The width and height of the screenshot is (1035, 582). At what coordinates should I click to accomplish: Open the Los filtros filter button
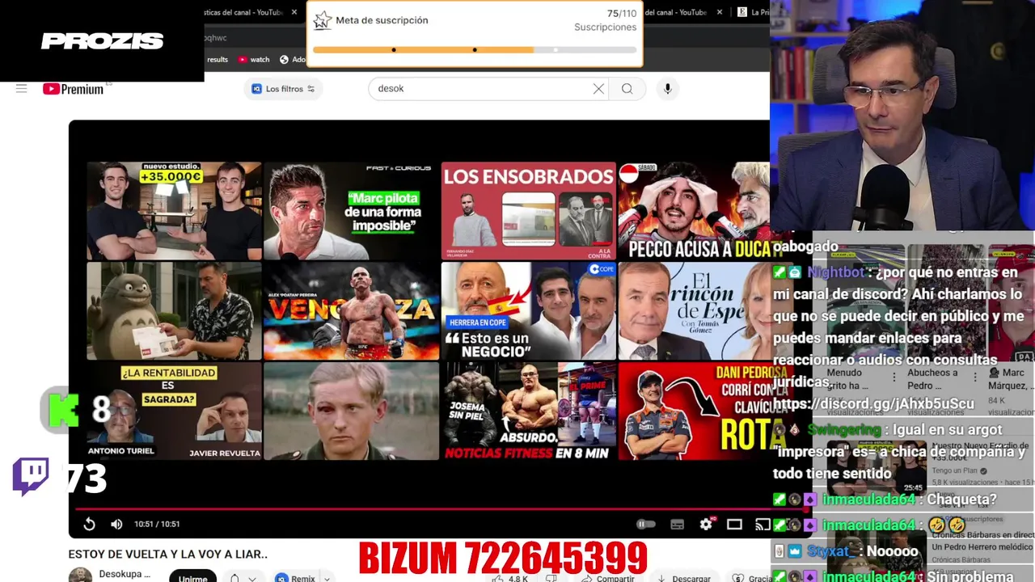pyautogui.click(x=283, y=89)
